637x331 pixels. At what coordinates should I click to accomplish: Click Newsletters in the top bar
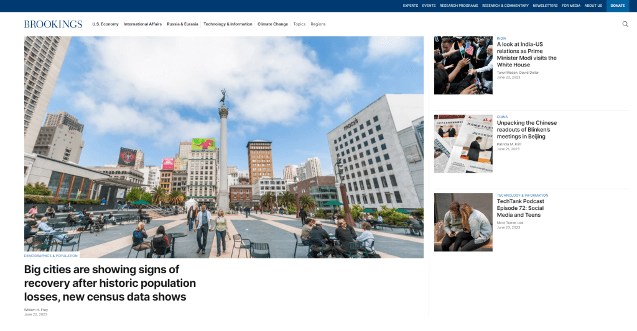point(545,6)
